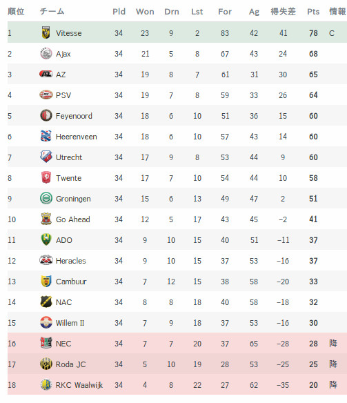Image resolution: width=347 pixels, height=403 pixels.
Task: Open the Utrecht team link
Action: tap(69, 157)
